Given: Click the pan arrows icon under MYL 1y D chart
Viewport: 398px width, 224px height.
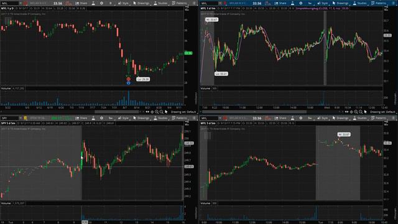Looking at the screenshot, I should (147, 112).
